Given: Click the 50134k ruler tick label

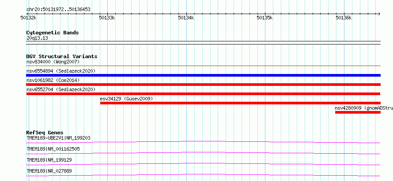Looking at the screenshot, I should tap(186, 18).
